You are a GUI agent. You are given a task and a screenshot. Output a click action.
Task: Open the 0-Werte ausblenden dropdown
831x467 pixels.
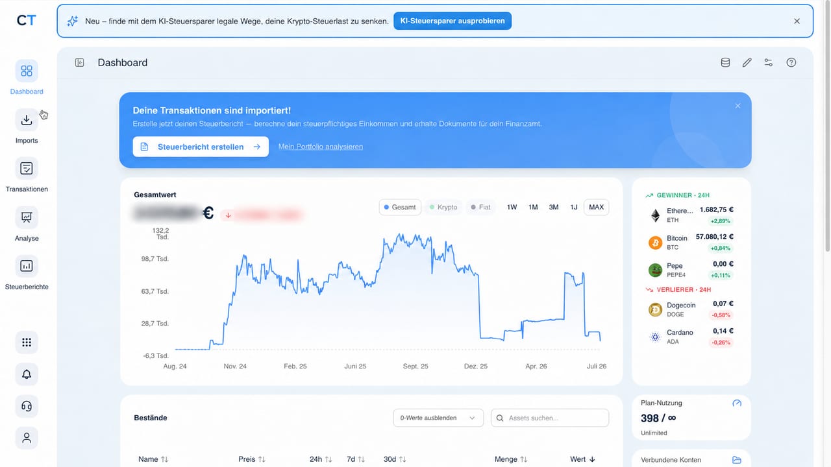tap(439, 418)
